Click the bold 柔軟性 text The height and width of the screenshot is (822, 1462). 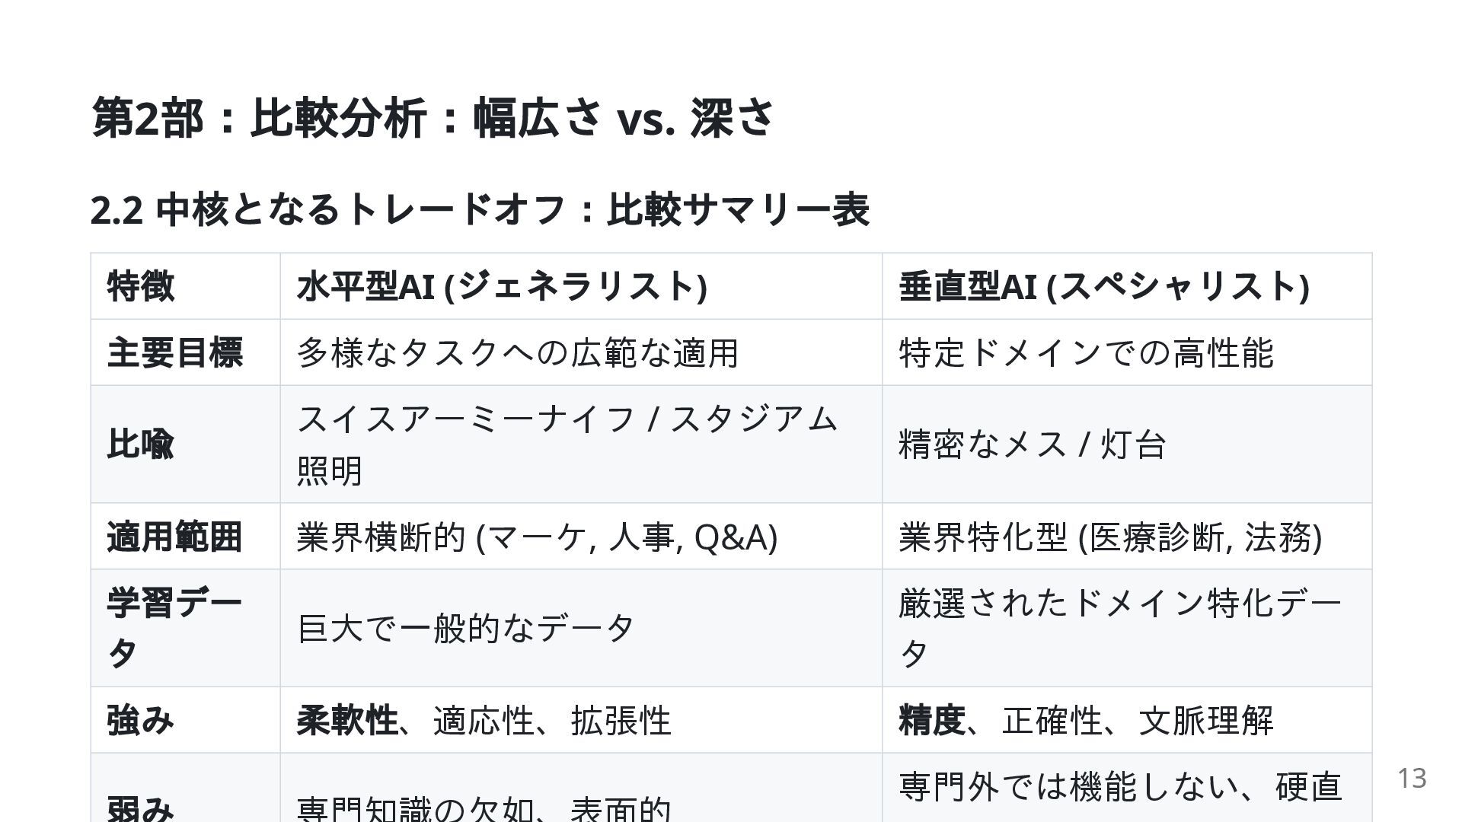[x=347, y=720]
